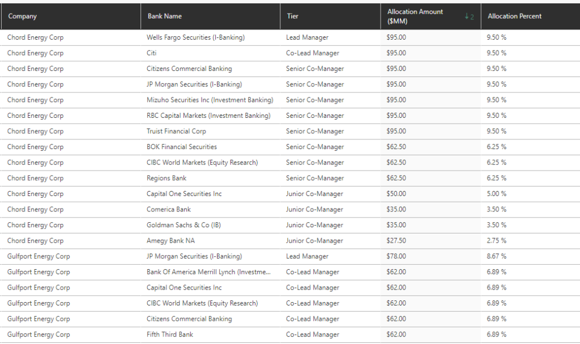Click the Truist Financial Corp row
580x344 pixels.
[x=176, y=131]
